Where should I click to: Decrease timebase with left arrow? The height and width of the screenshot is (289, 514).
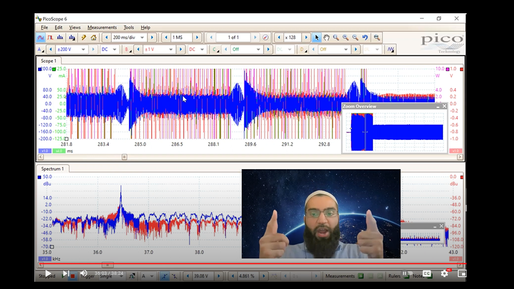[106, 37]
